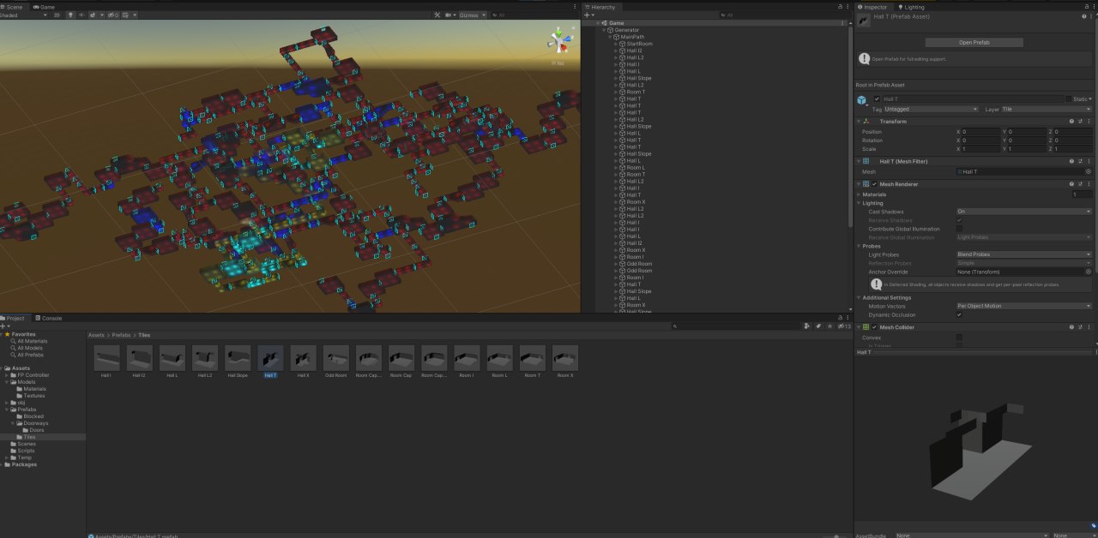1098x538 pixels.
Task: Open Transform component options kebab
Action: 1089,122
